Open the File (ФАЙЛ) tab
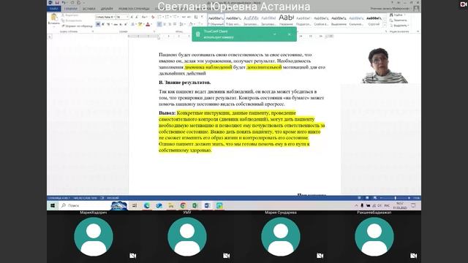This screenshot has height=263, width=468. tap(53, 9)
